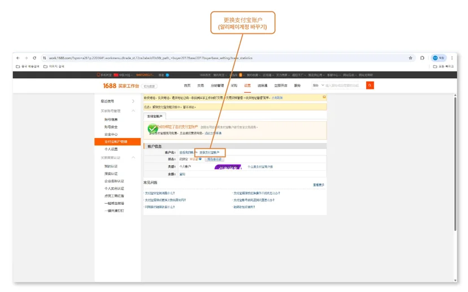
Task: Open the 中国大陆 region dropdown
Action: tap(123, 75)
